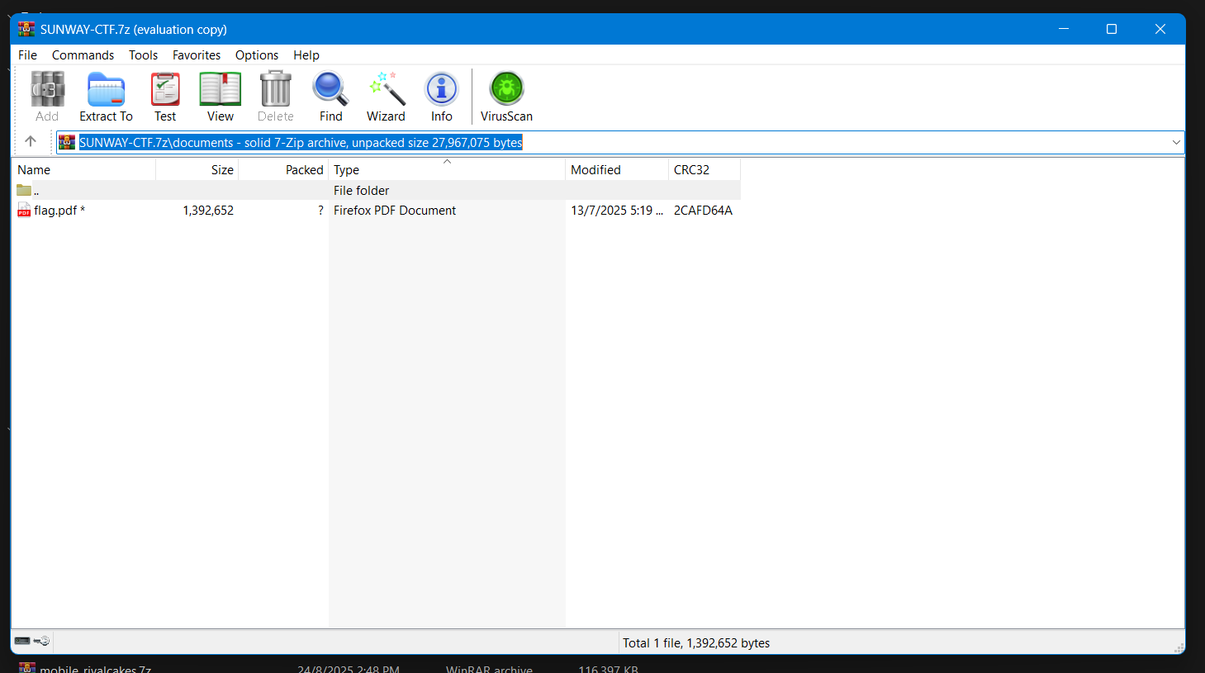Image resolution: width=1205 pixels, height=673 pixels.
Task: Click the Firefox PDF Document type cell
Action: [395, 210]
